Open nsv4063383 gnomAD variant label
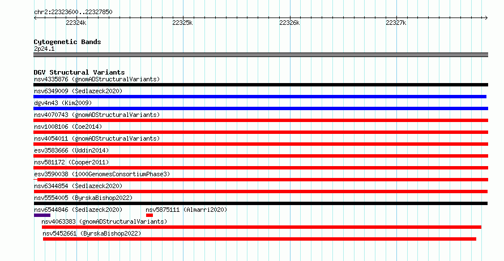 pos(104,221)
